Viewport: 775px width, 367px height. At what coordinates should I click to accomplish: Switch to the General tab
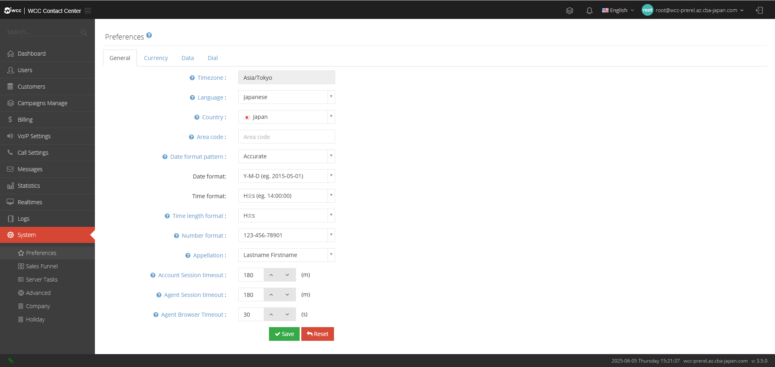pos(120,58)
